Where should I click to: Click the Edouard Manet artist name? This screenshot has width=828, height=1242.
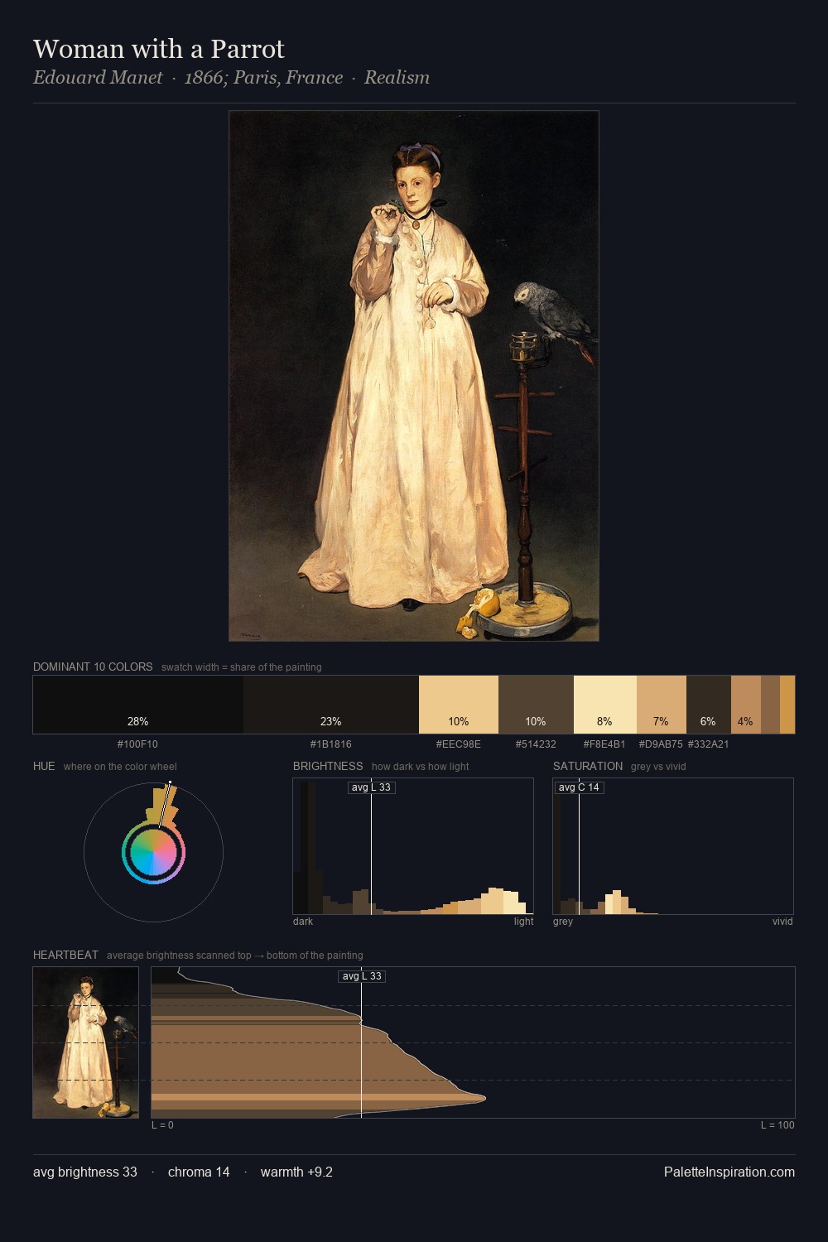coord(98,78)
